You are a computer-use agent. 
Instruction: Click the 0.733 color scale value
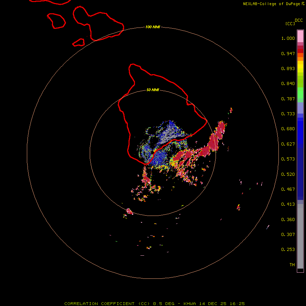point(288,114)
